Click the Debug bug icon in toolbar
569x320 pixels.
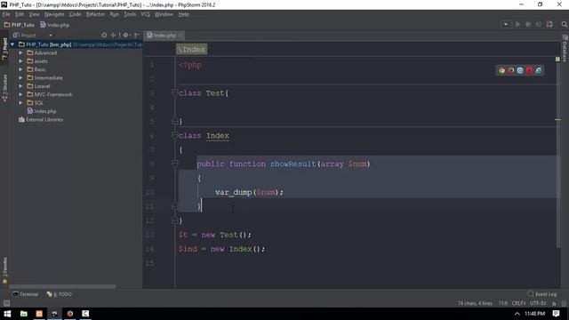tap(528, 24)
